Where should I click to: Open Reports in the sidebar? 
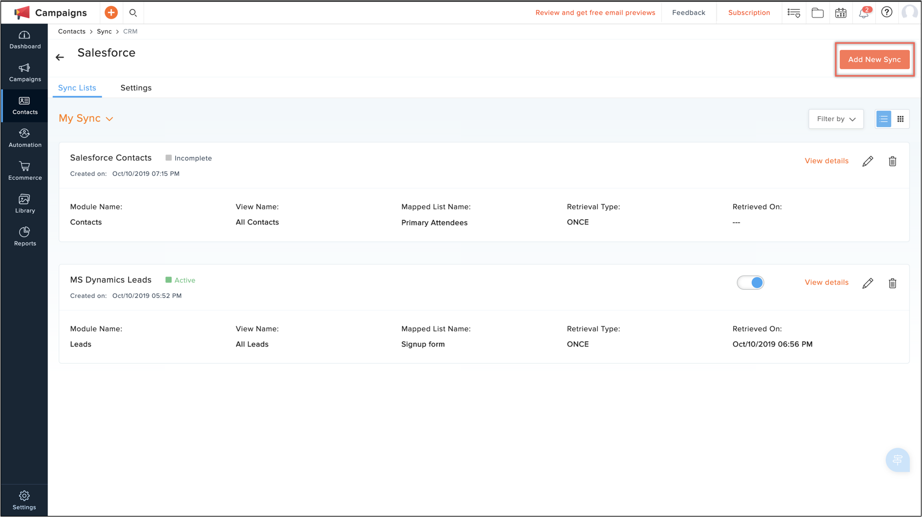click(25, 237)
